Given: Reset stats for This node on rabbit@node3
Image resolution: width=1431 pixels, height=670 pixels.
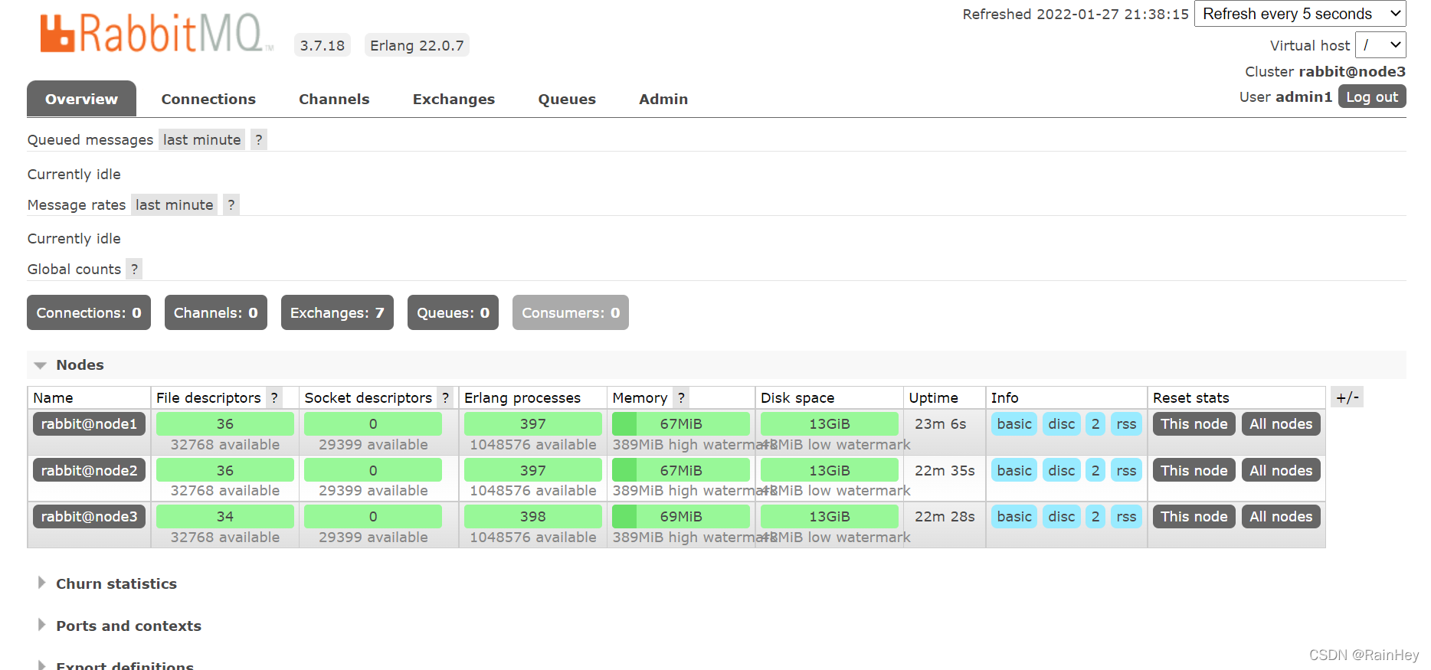Looking at the screenshot, I should click(x=1194, y=516).
